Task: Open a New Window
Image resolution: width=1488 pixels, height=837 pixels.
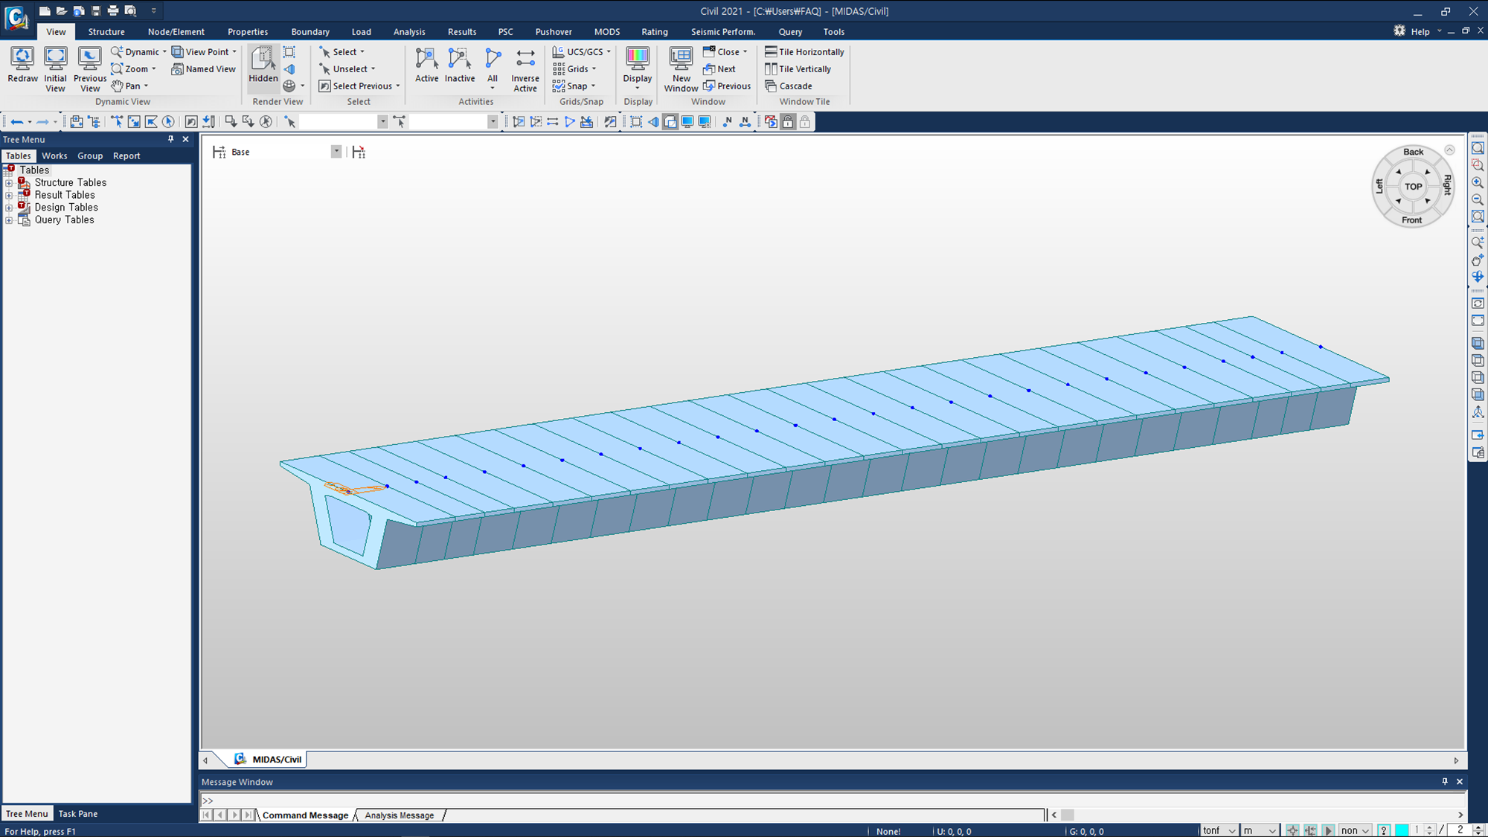Action: pos(681,69)
